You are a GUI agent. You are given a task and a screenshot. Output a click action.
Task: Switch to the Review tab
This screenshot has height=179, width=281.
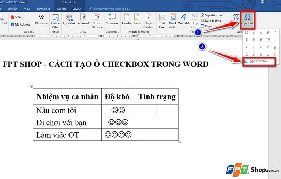coord(13,9)
